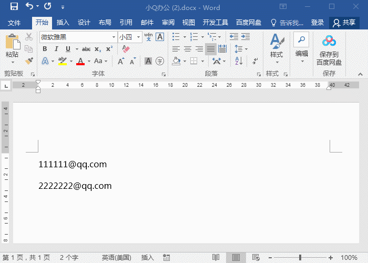Open the 文件 file menu
368x263 pixels.
pyautogui.click(x=14, y=23)
